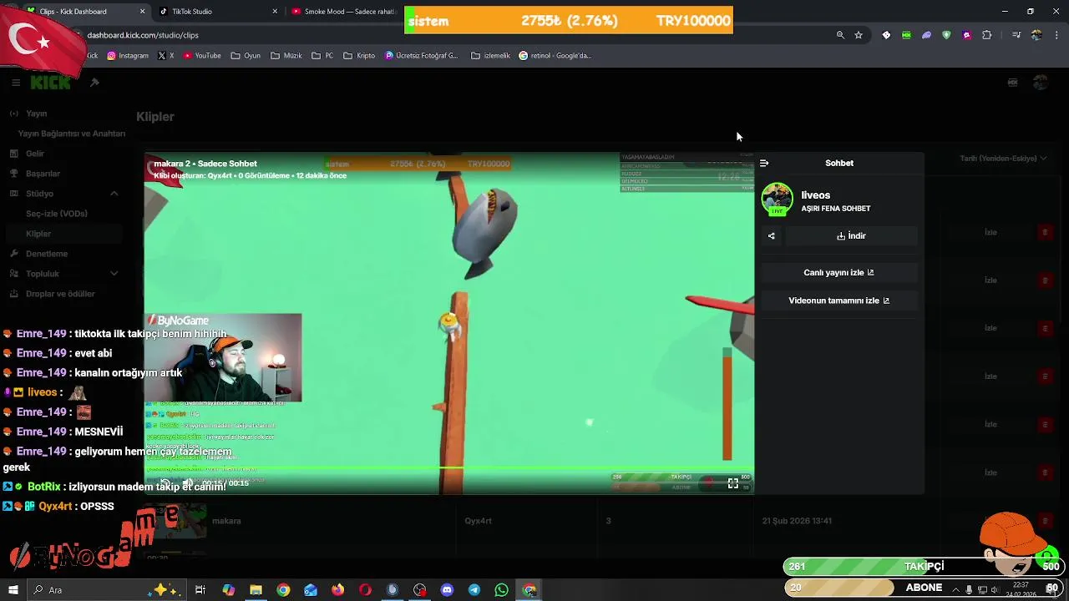This screenshot has height=601, width=1069.
Task: Open the Tarih (Yeniden-Eskiye) sort dropdown
Action: click(x=1003, y=159)
